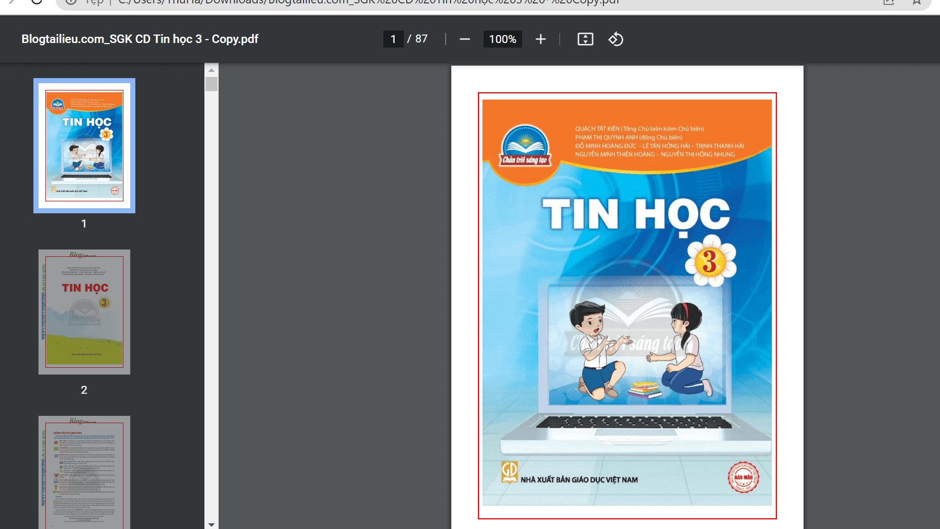The width and height of the screenshot is (940, 529).
Task: Click the page 1 label under thumbnail
Action: point(84,223)
